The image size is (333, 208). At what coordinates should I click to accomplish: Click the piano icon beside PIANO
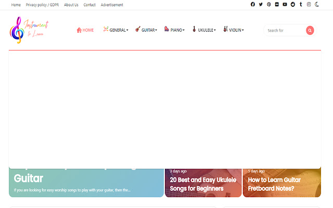tap(166, 29)
